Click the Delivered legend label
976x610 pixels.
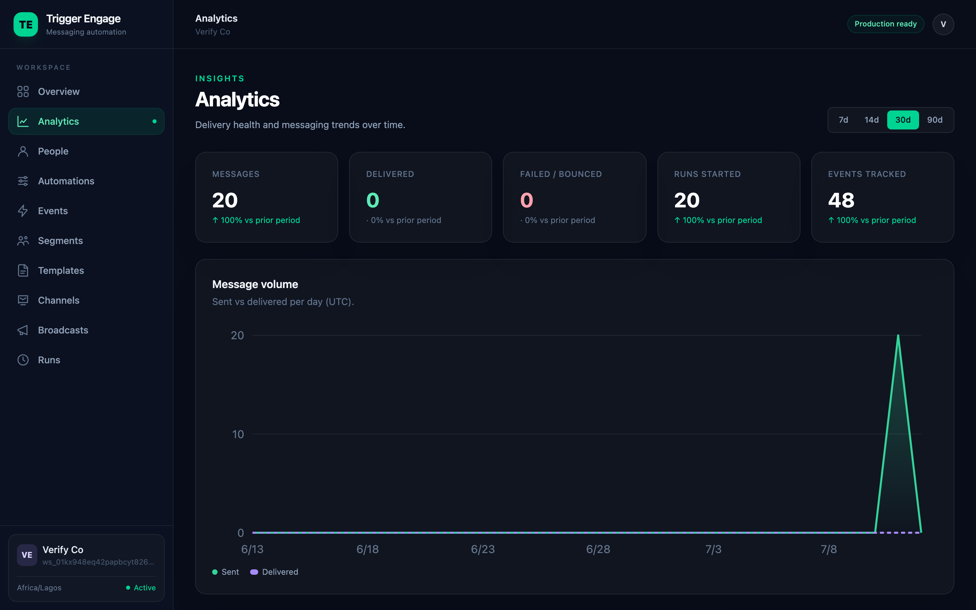click(x=280, y=572)
